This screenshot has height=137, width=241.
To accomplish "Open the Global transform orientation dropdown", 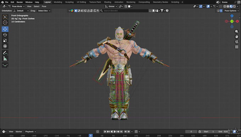I will click(x=111, y=6).
